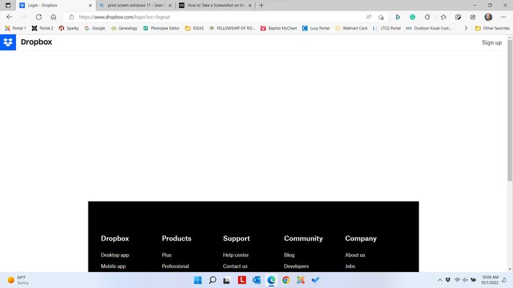The height and width of the screenshot is (288, 513).
Task: Open Windows Start menu from taskbar
Action: click(198, 280)
